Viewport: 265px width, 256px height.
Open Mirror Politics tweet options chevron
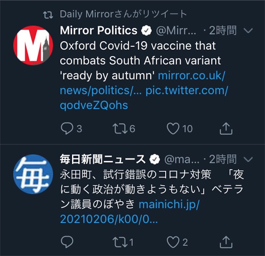click(x=248, y=31)
